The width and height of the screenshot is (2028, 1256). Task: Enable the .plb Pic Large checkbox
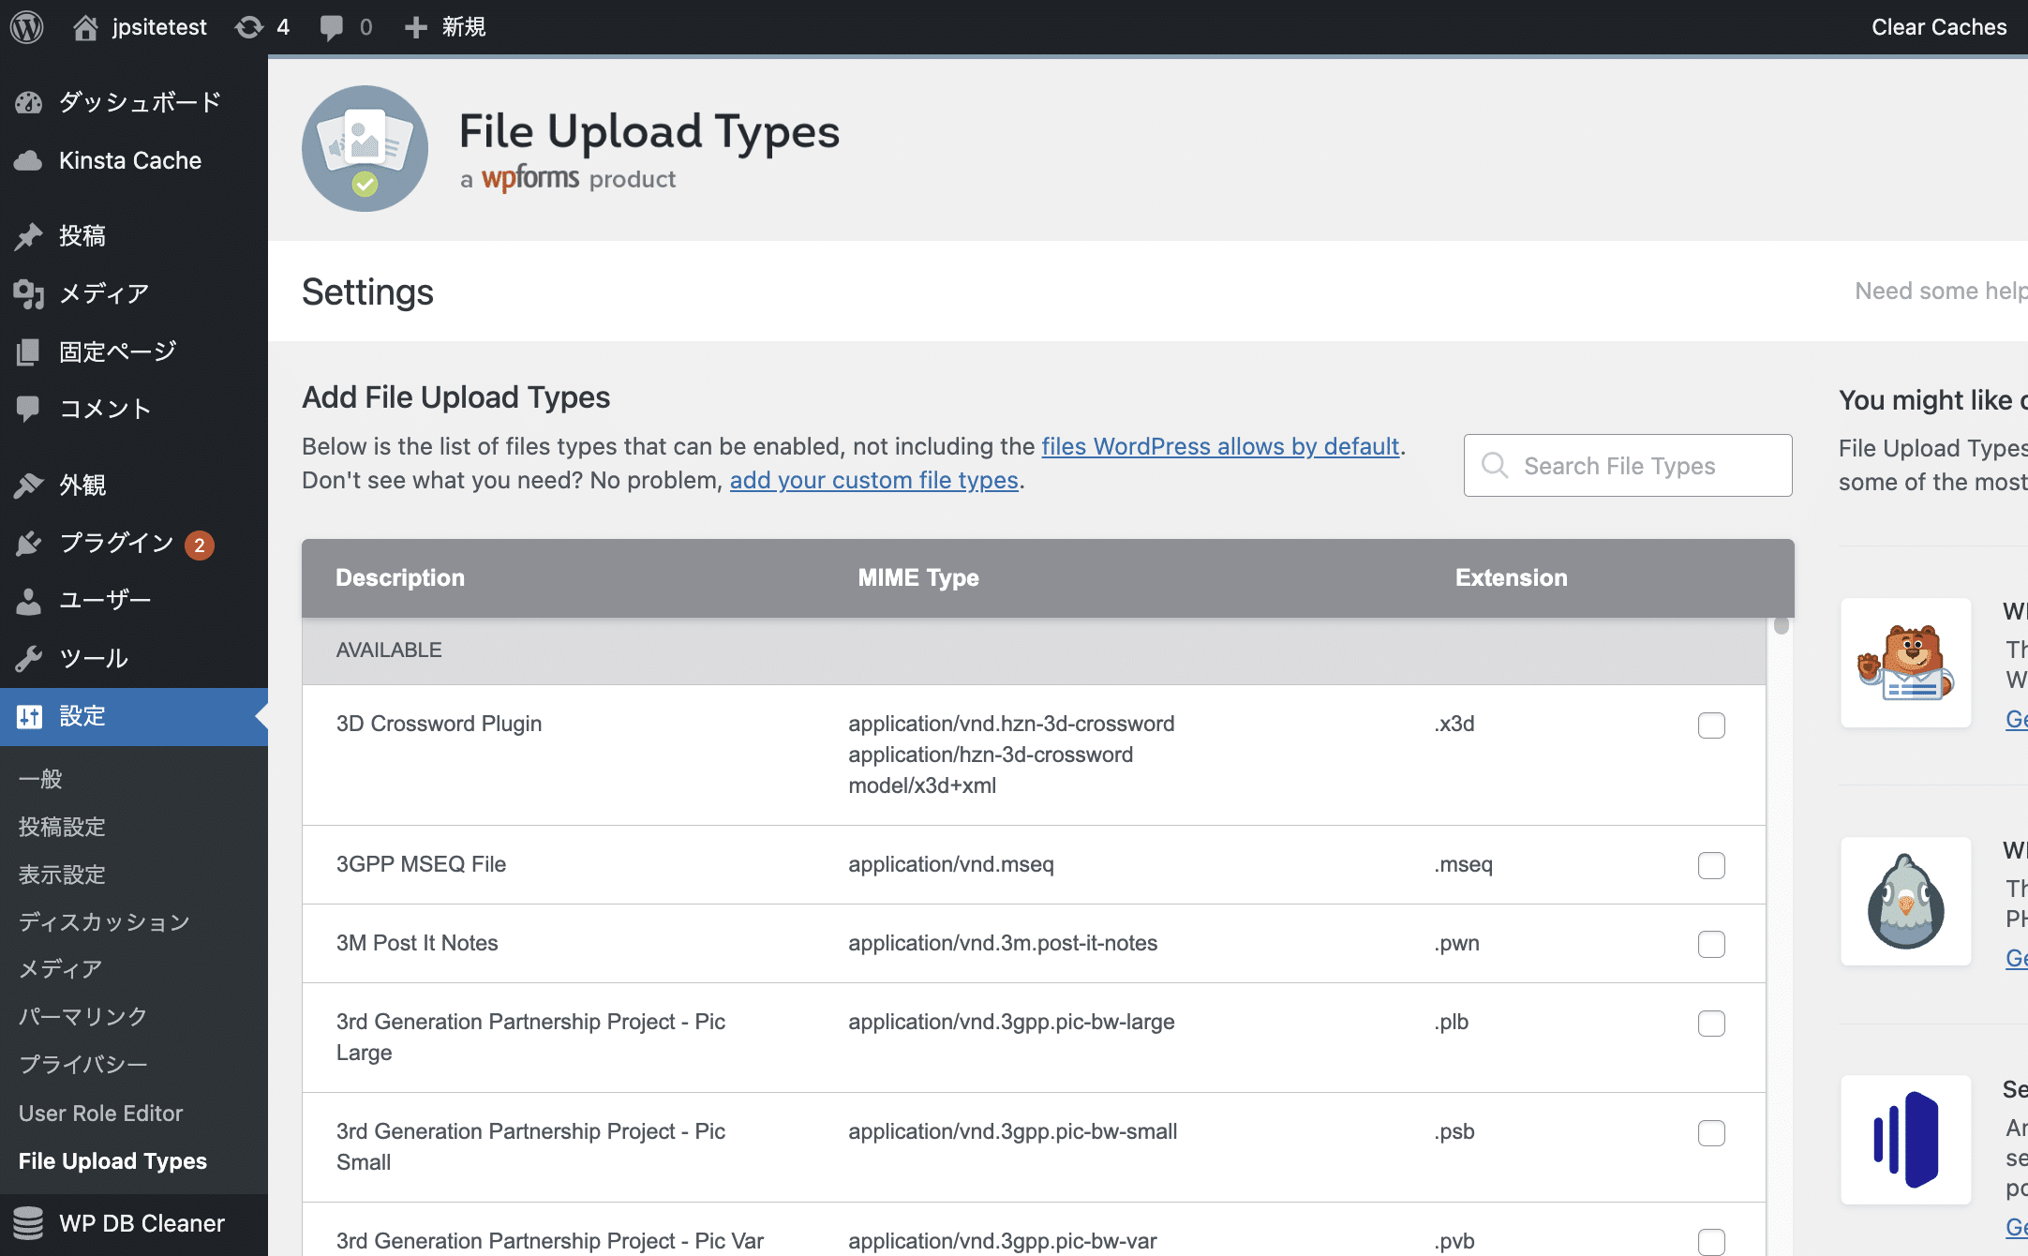tap(1711, 1023)
